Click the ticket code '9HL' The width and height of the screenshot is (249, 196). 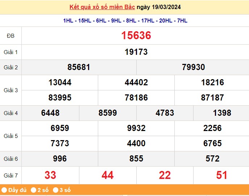(x=116, y=21)
